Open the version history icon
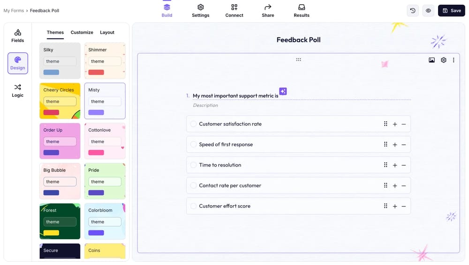This screenshot has width=469, height=265. pos(413,10)
